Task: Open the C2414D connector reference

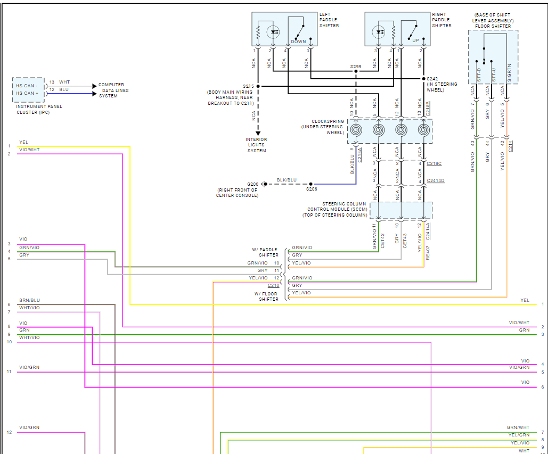Action: 434,181
